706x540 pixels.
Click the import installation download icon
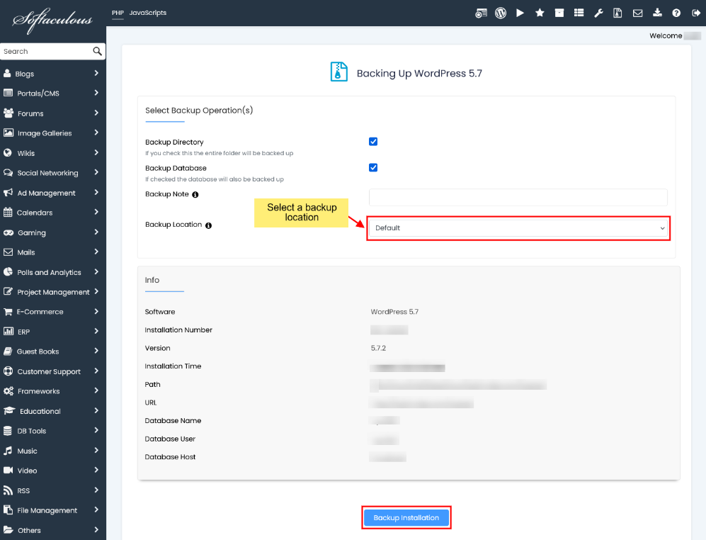657,13
